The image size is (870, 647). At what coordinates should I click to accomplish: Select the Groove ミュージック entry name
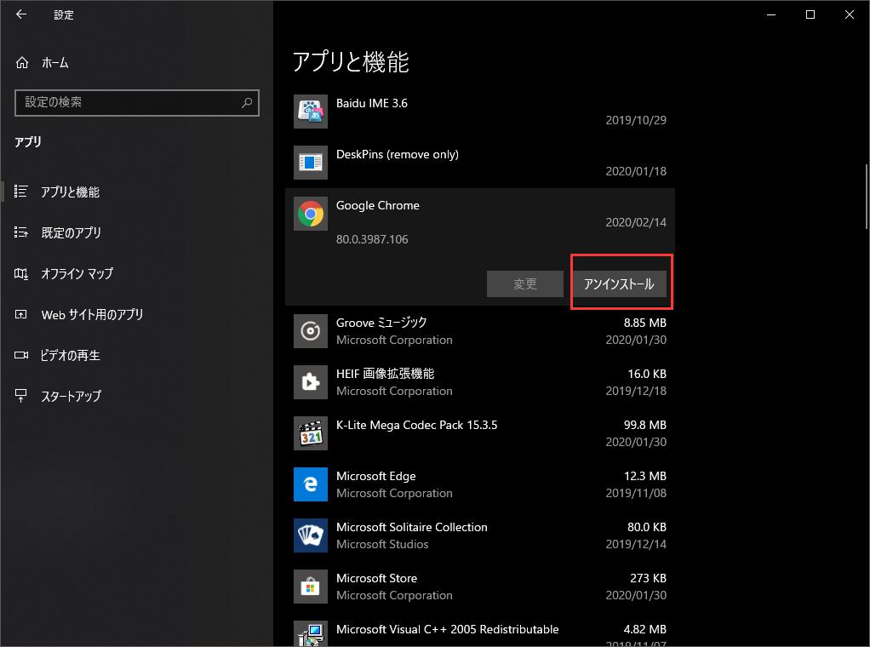(x=381, y=323)
